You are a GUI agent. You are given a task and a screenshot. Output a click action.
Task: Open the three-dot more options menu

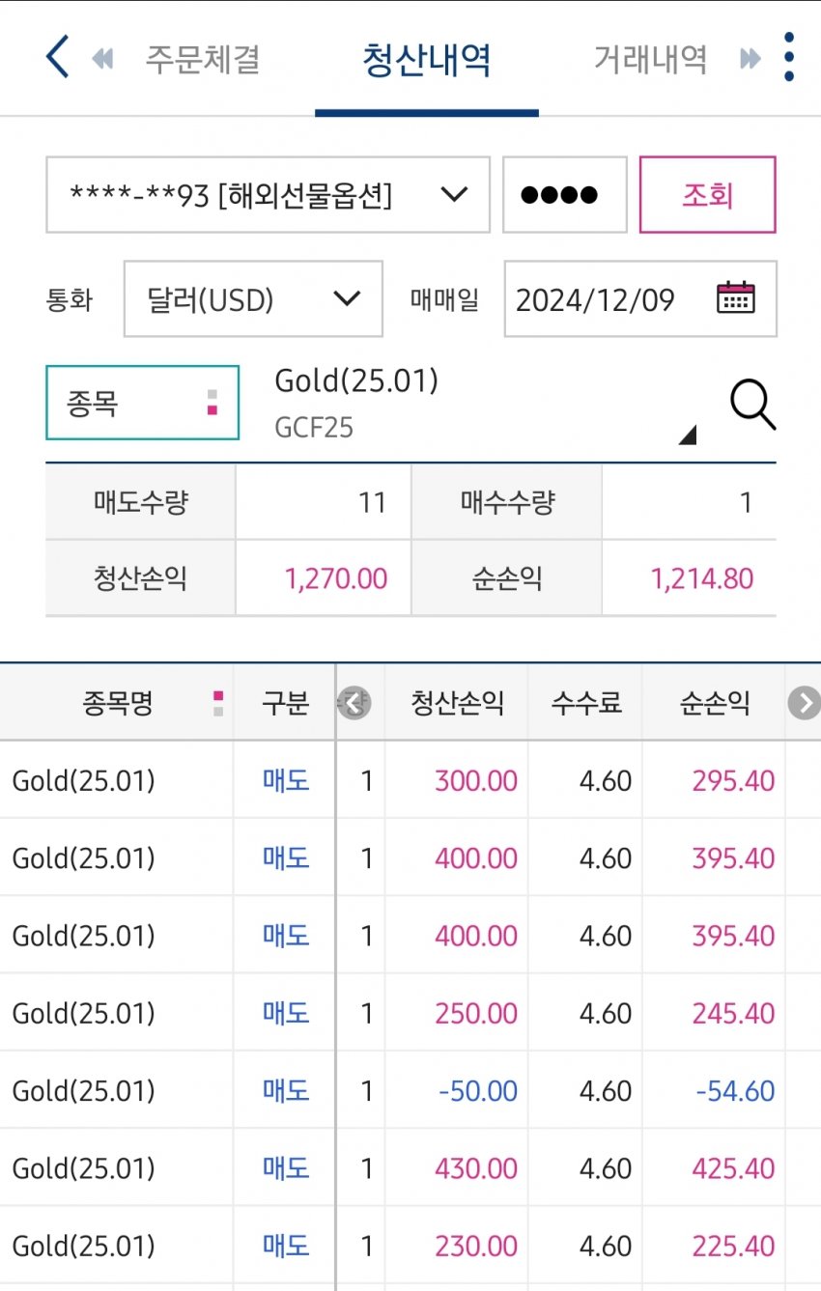pyautogui.click(x=789, y=57)
